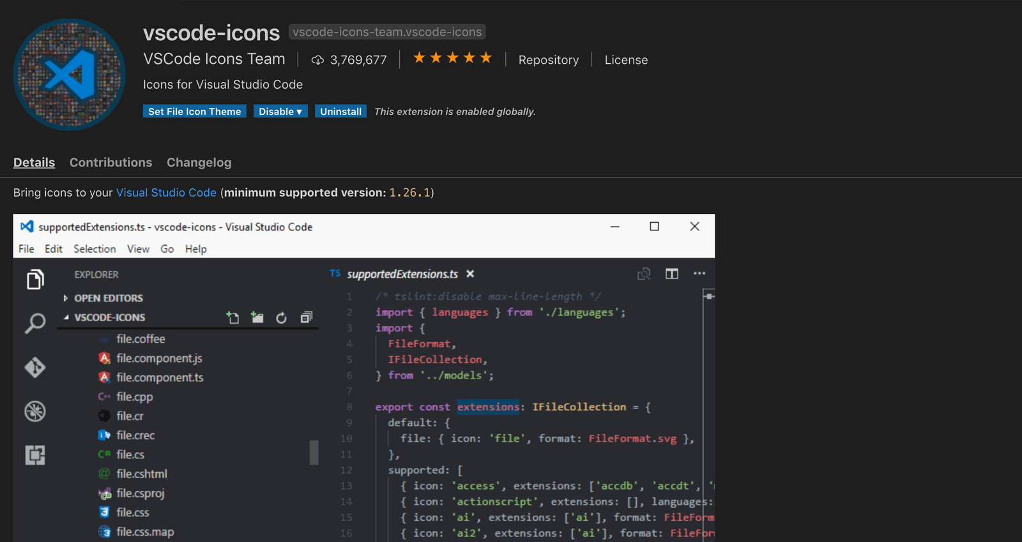Maximize the preview VS Code window
1022x542 pixels.
(654, 227)
